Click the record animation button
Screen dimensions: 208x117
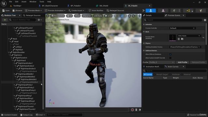tap(132, 110)
